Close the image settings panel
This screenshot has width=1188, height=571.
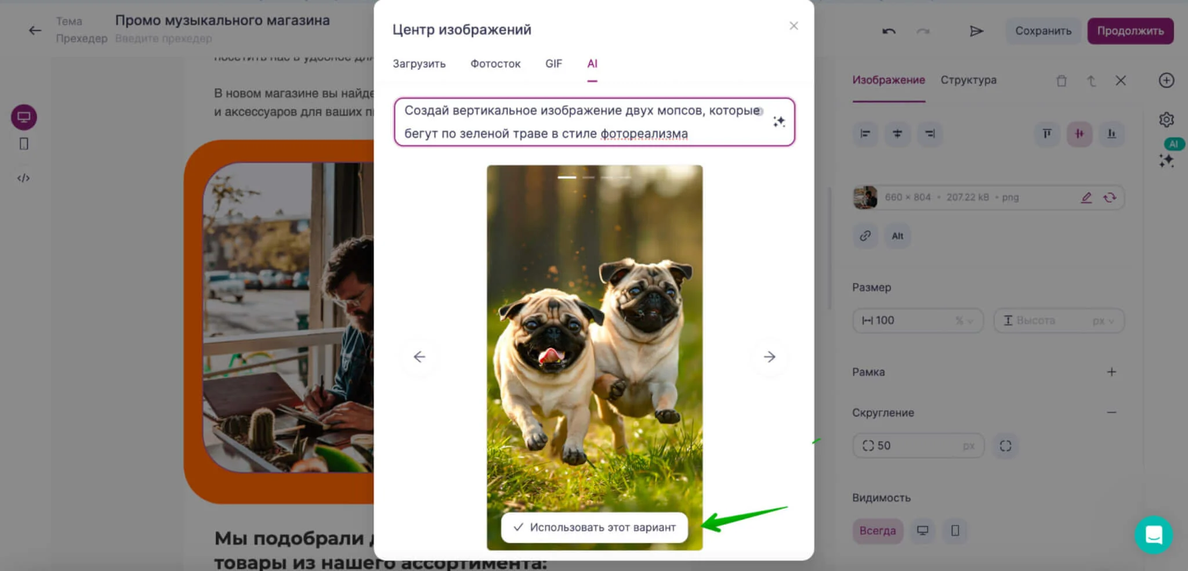click(1121, 81)
